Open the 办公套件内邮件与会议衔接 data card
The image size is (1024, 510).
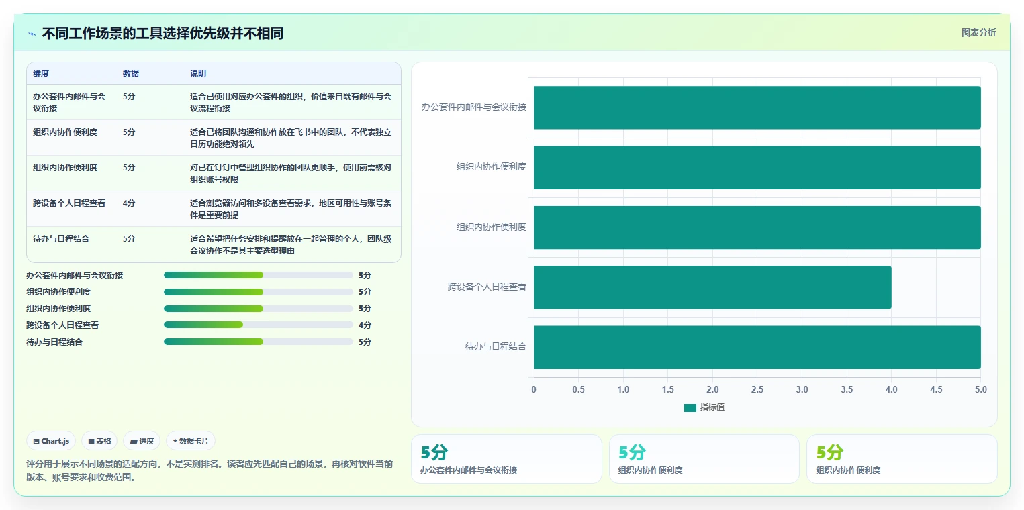[x=506, y=459]
